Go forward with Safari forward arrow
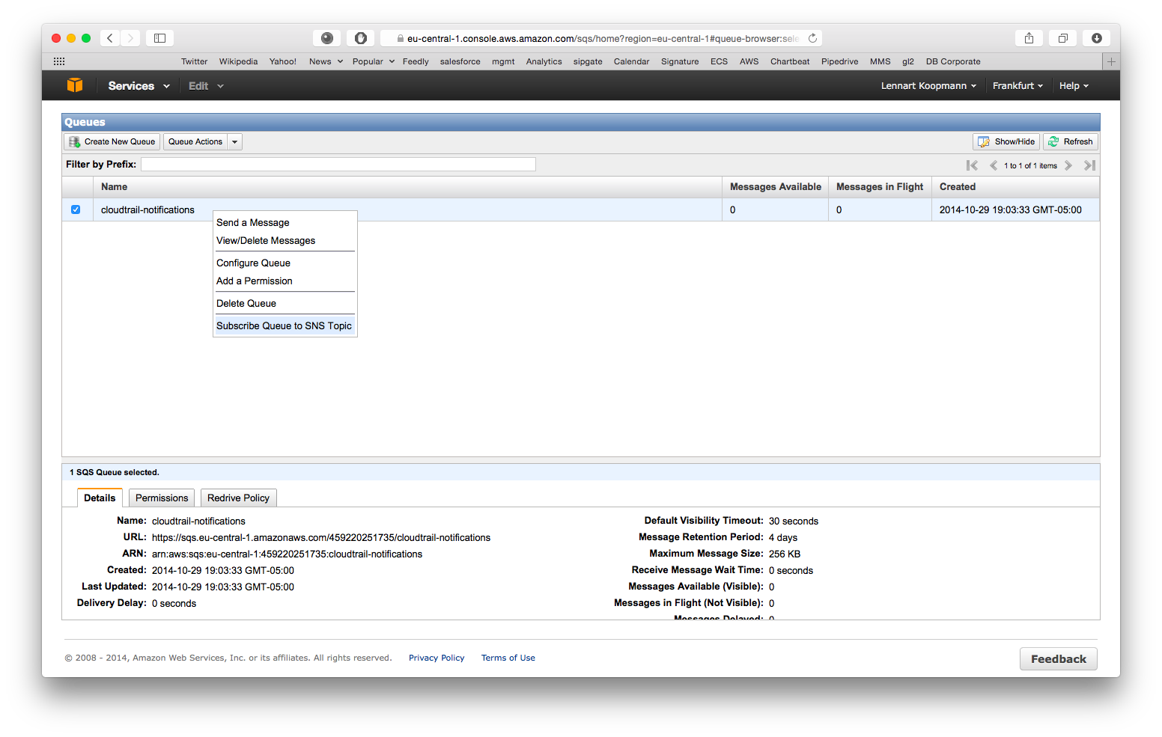The image size is (1162, 737). [x=130, y=38]
